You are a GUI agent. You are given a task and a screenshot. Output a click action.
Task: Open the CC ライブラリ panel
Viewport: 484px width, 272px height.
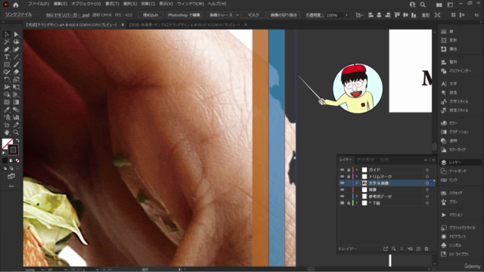pos(455,255)
